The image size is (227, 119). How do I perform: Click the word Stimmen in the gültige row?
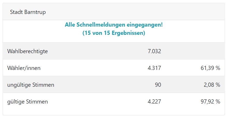[37, 102]
